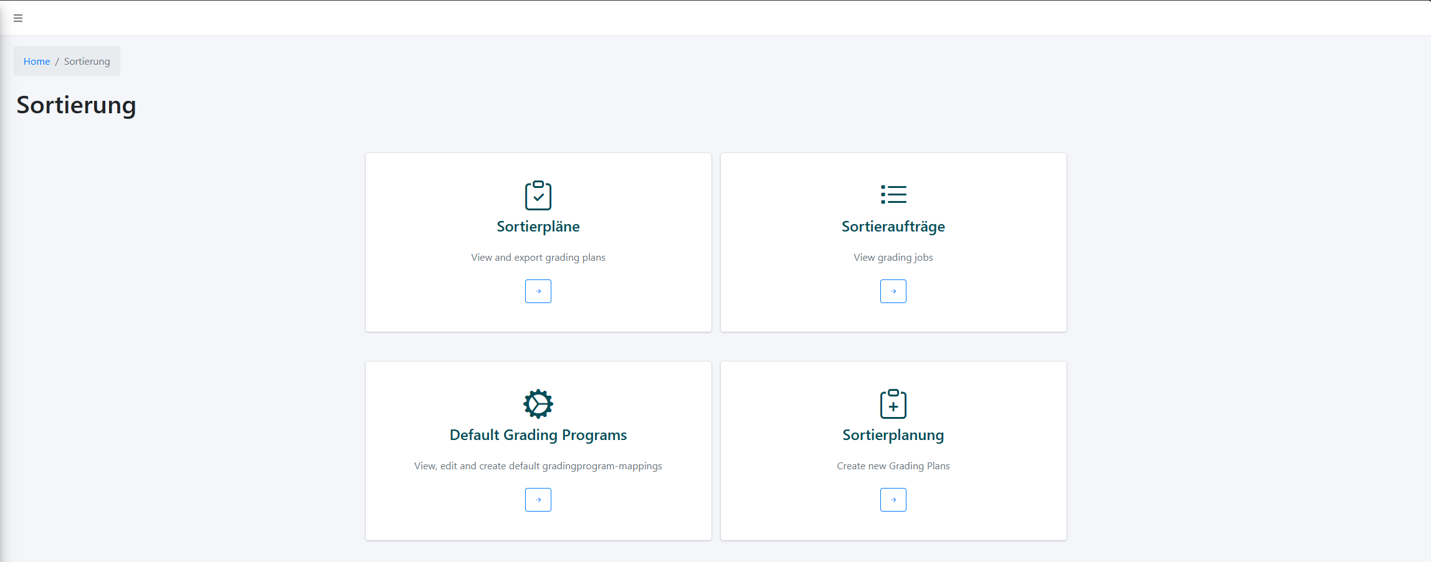
Task: Select the Default Grading Programs heading
Action: tap(538, 435)
